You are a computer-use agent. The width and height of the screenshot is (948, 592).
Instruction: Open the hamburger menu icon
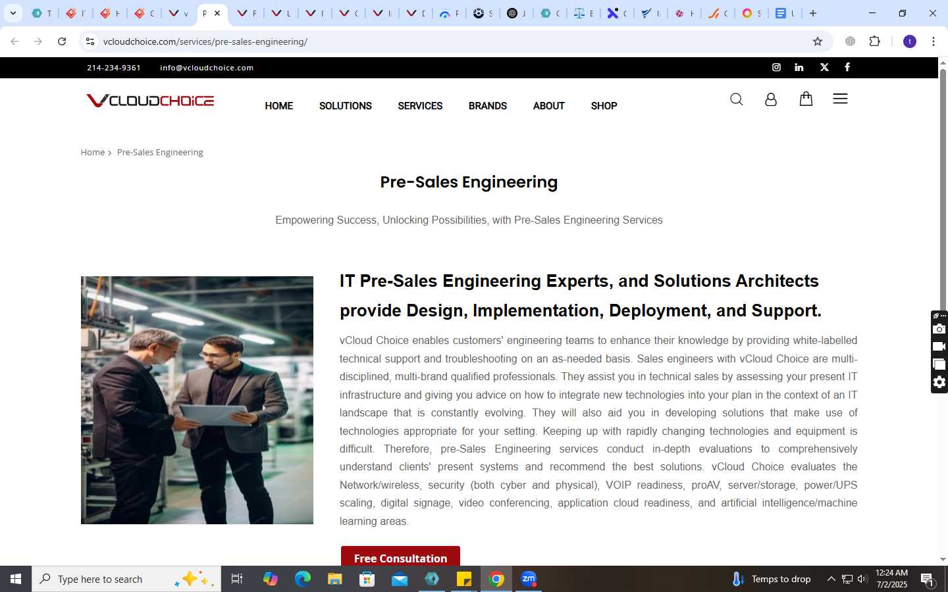click(840, 99)
